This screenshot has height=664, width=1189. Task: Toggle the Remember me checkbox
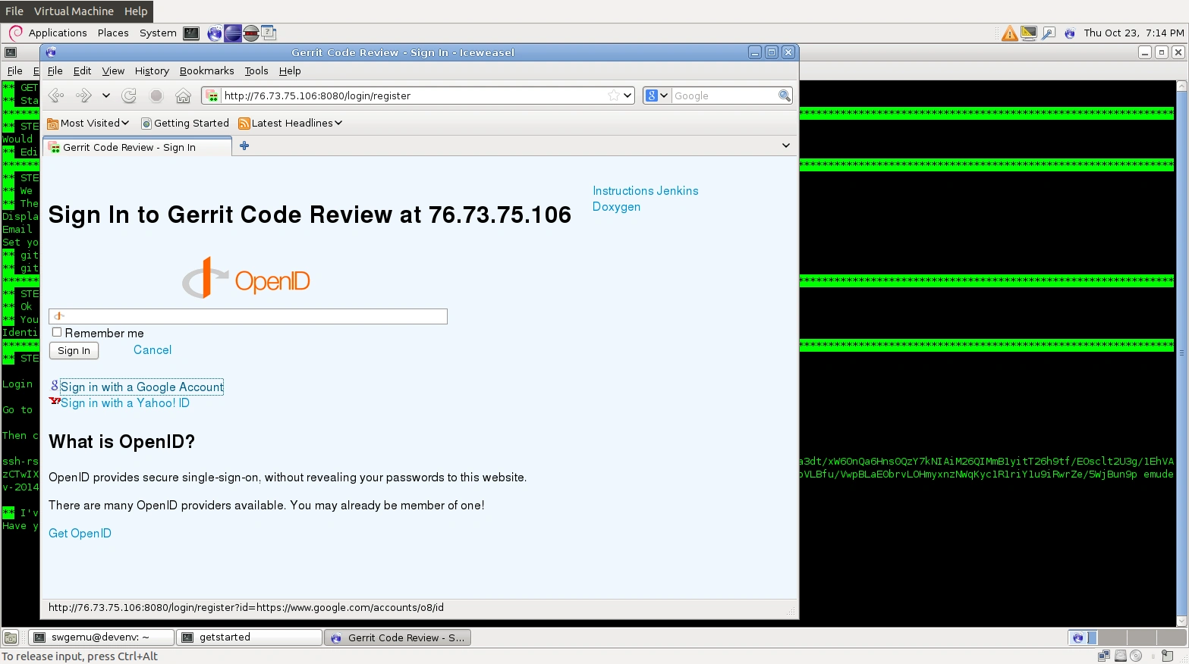pyautogui.click(x=57, y=332)
